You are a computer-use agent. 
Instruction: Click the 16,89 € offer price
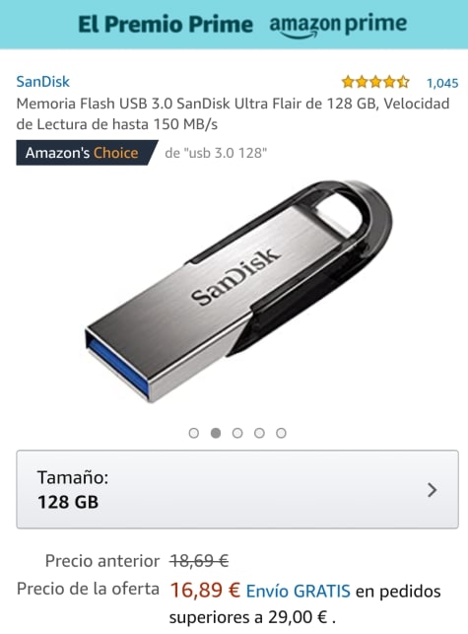coord(205,590)
